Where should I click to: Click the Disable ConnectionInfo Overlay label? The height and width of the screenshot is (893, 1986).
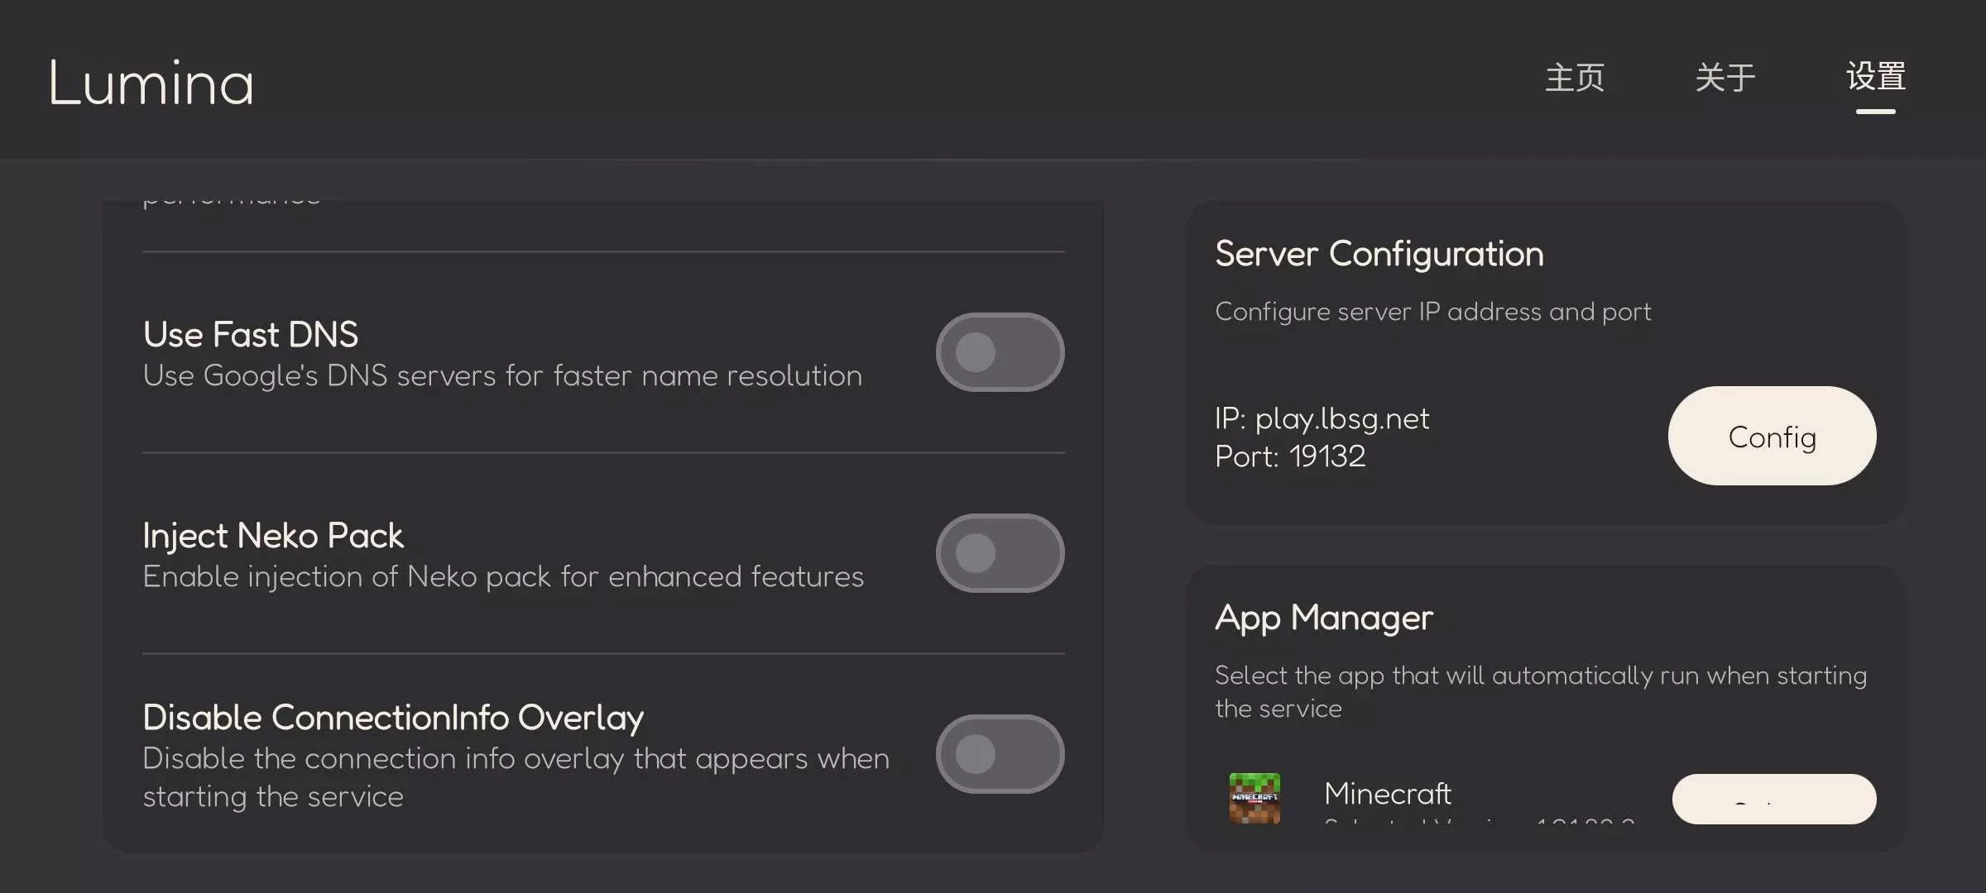point(393,718)
